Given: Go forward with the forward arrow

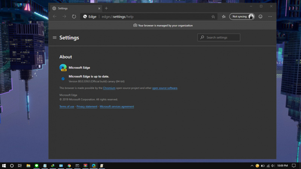Looking at the screenshot, I should 64,17.
